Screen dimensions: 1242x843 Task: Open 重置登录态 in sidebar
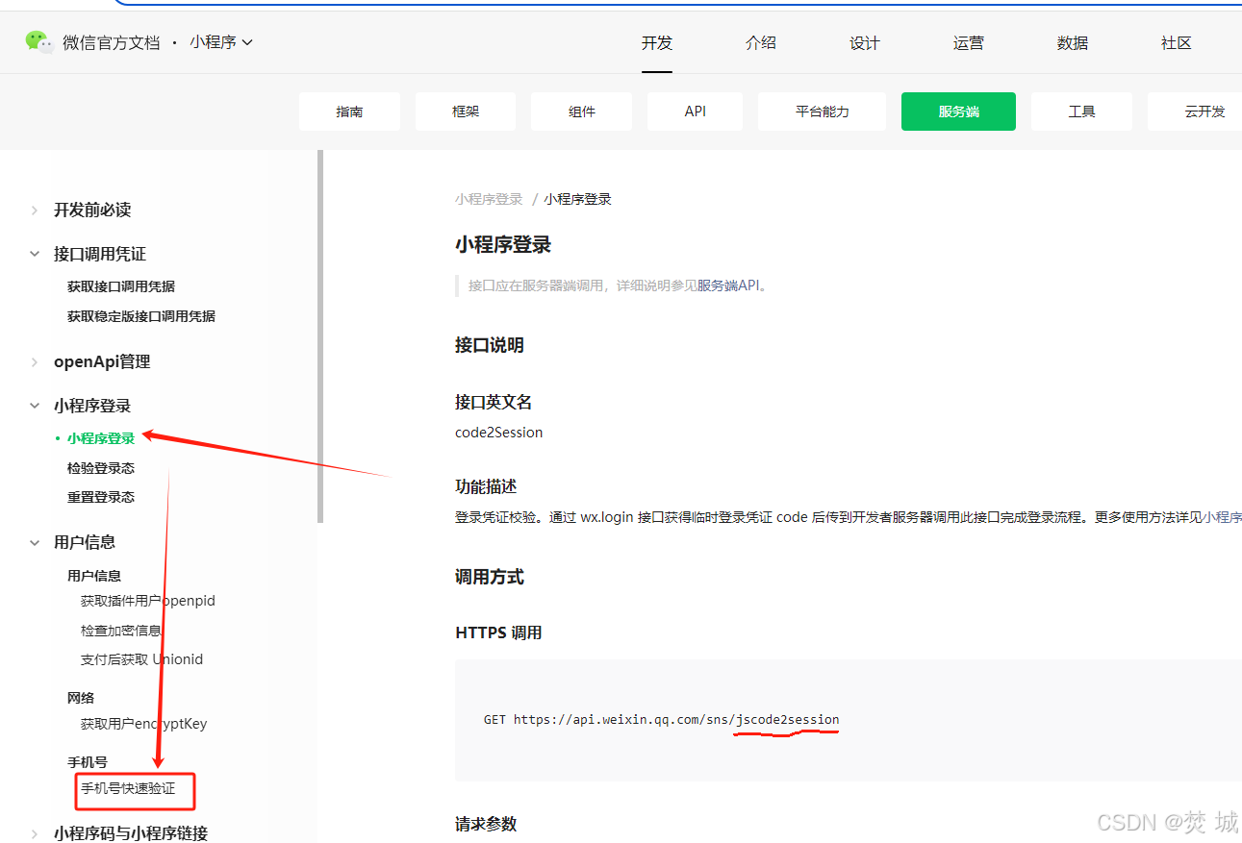click(x=101, y=497)
